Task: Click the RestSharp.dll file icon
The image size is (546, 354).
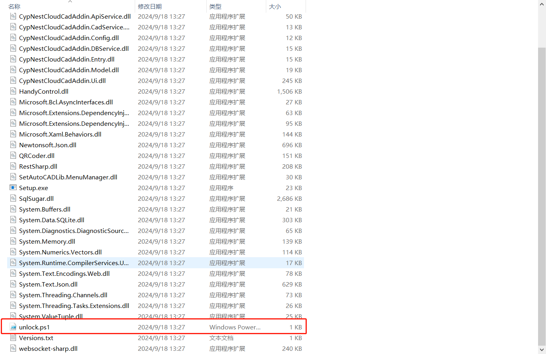Action: coord(13,166)
